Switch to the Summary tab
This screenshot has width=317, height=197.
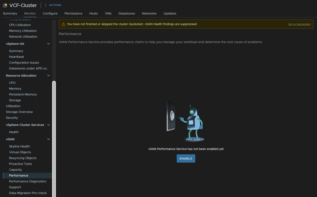[10, 13]
